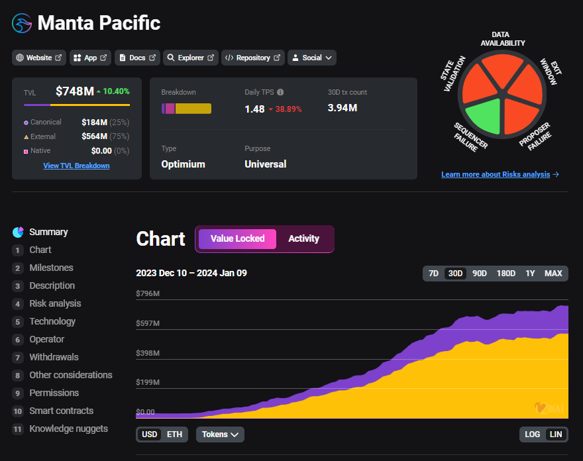Image resolution: width=583 pixels, height=461 pixels.
Task: Click the magnifier icon on Explorer button
Action: [x=171, y=58]
